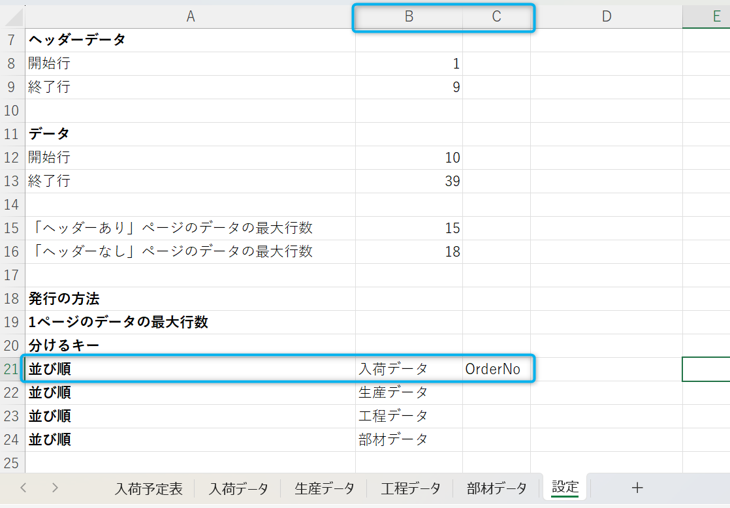Select the 工程データ sheet tab
This screenshot has height=508, width=730.
coord(411,488)
